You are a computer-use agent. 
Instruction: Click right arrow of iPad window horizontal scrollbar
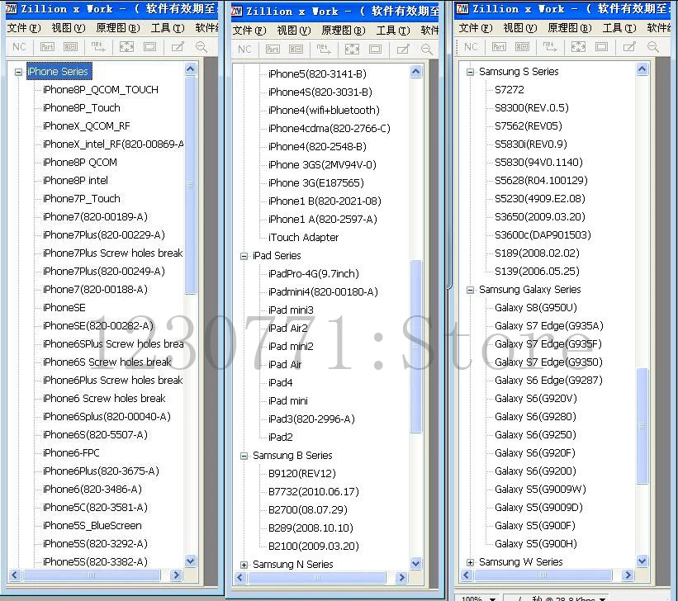[x=401, y=577]
